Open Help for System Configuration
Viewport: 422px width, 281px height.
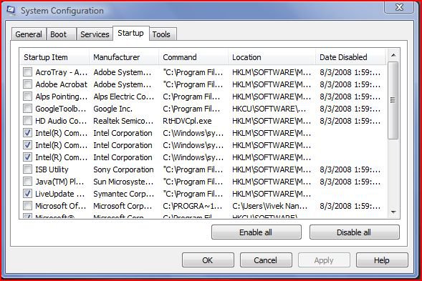pos(382,260)
